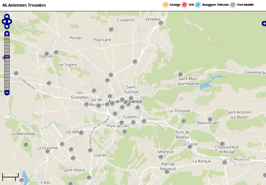Click the Free Mobile legend label
This screenshot has height=185, width=266.
[x=245, y=5]
